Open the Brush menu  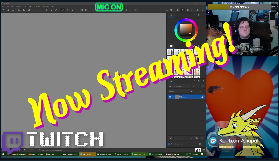(18, 6)
